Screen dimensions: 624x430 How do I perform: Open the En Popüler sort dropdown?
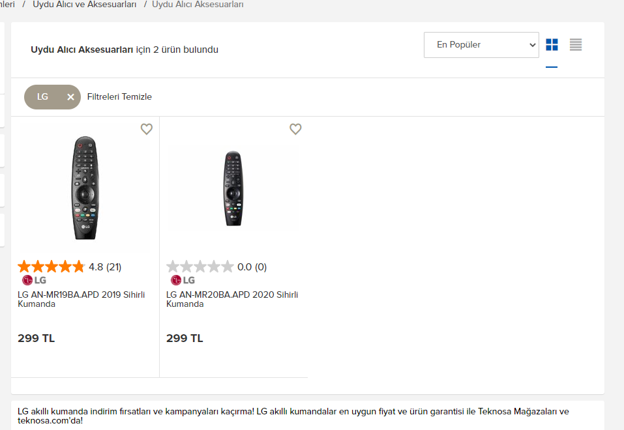click(481, 45)
